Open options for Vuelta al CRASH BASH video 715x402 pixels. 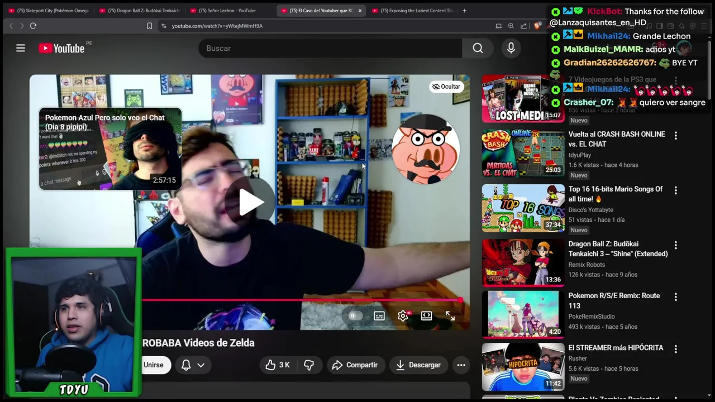(675, 136)
